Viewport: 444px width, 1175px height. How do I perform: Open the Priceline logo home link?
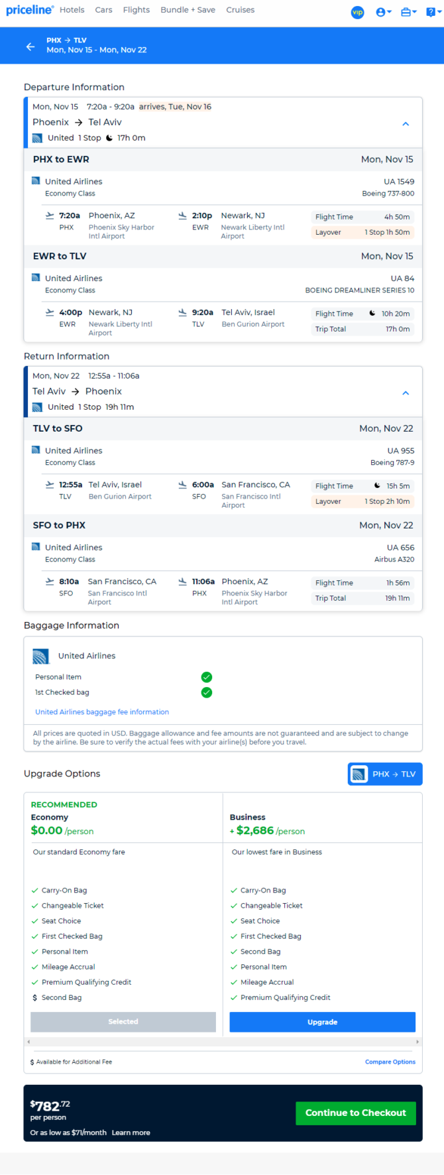30,10
